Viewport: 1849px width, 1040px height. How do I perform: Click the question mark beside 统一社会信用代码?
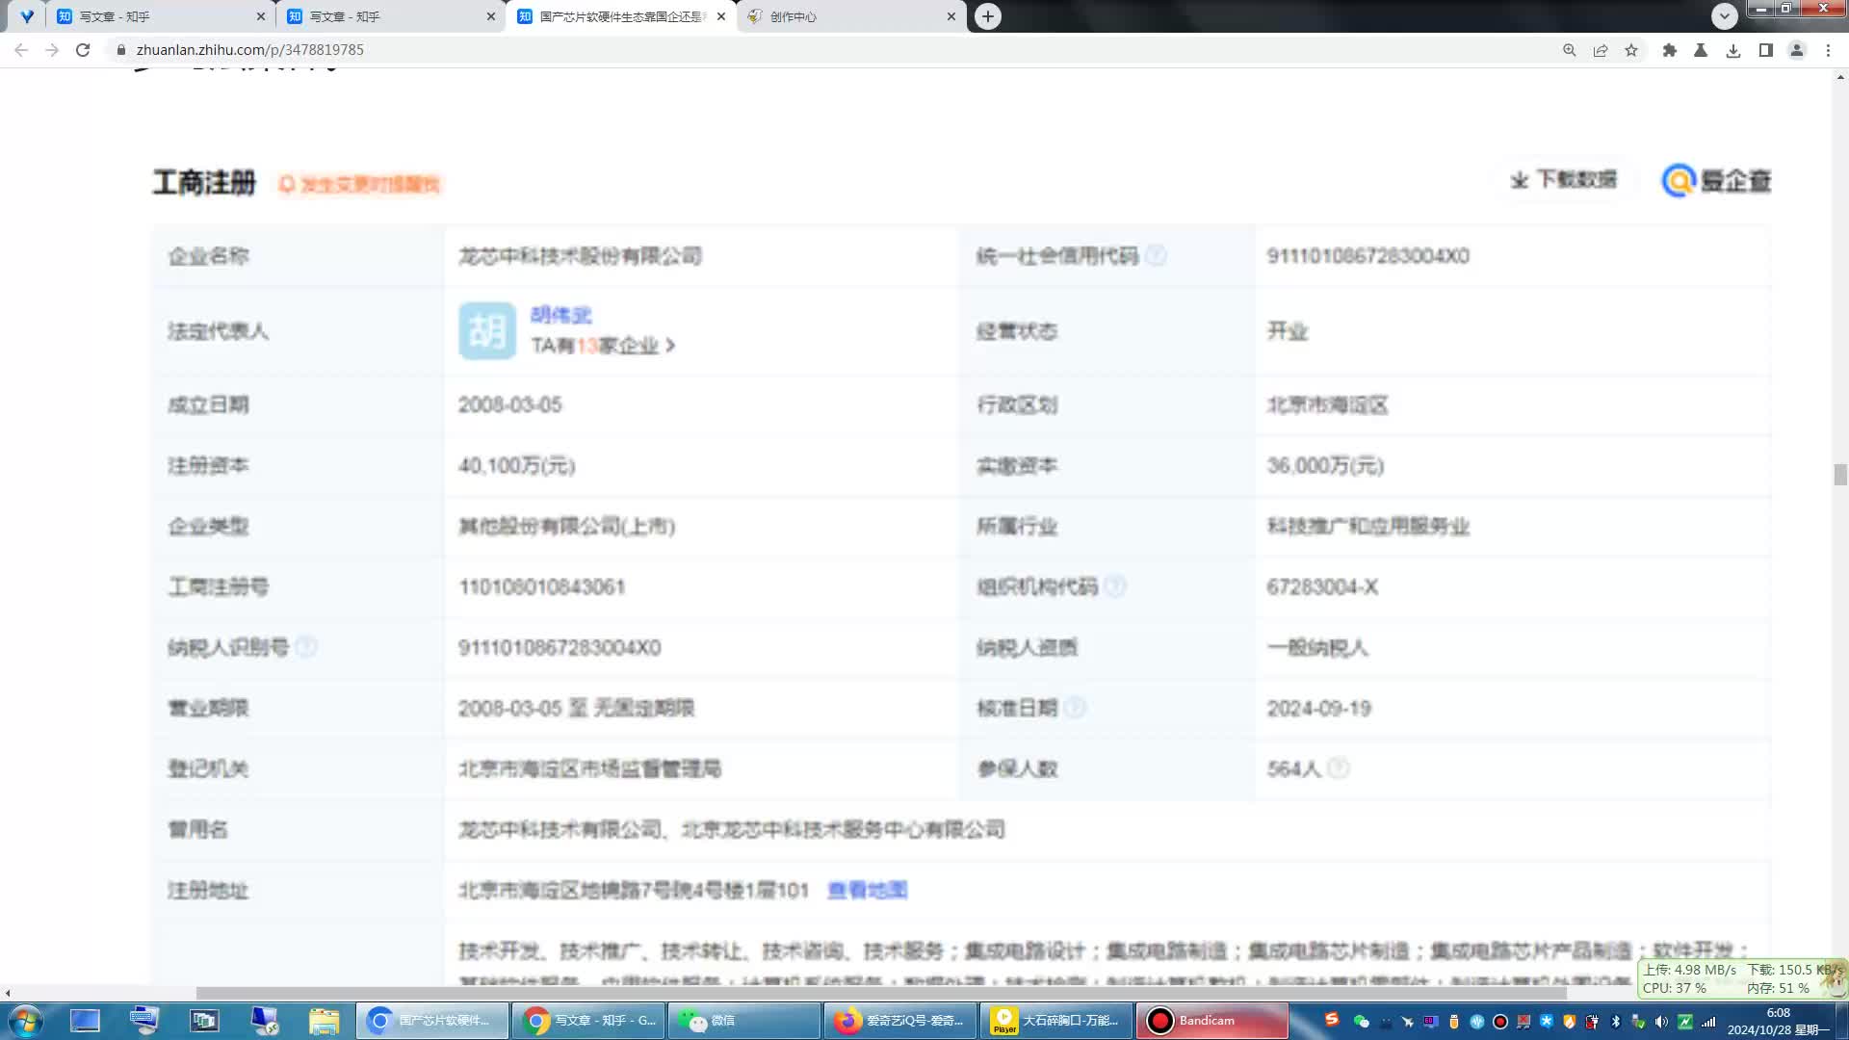[x=1159, y=256]
